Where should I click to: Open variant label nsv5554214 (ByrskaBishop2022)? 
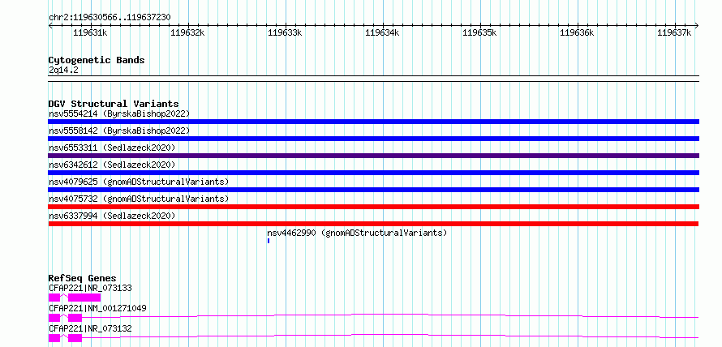click(119, 114)
